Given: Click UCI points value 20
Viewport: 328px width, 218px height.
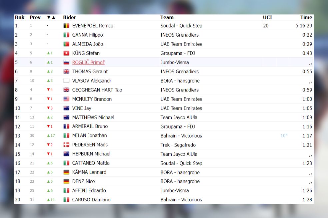Looking at the screenshot, I should tap(266, 26).
